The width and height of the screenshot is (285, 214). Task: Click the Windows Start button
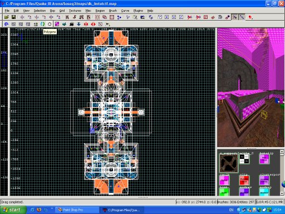coord(12,210)
